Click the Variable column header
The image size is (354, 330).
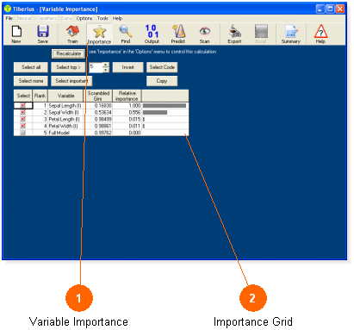click(x=65, y=96)
